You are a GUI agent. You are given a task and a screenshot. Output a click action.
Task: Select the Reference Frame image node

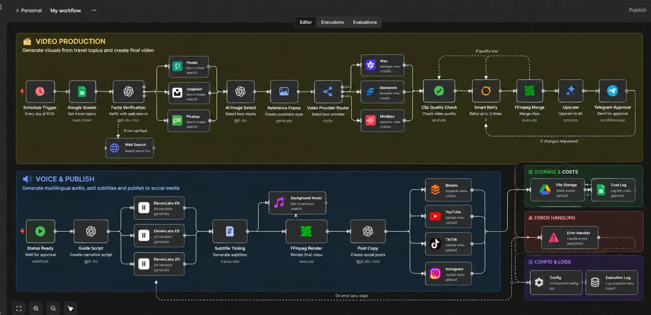pyautogui.click(x=284, y=91)
